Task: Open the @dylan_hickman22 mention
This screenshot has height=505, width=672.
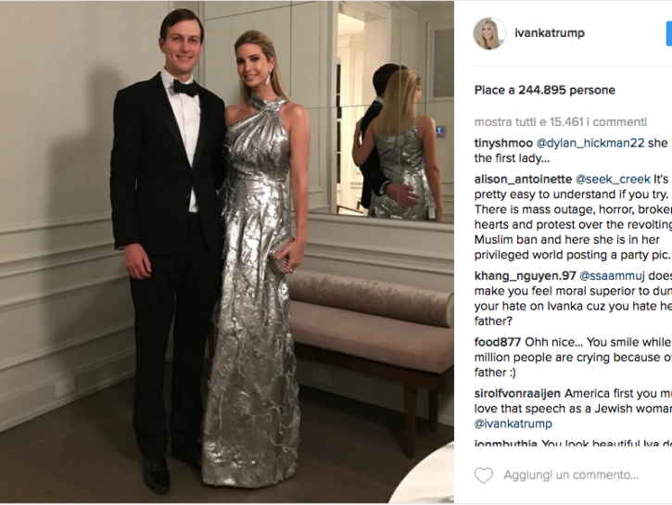Action: [590, 143]
